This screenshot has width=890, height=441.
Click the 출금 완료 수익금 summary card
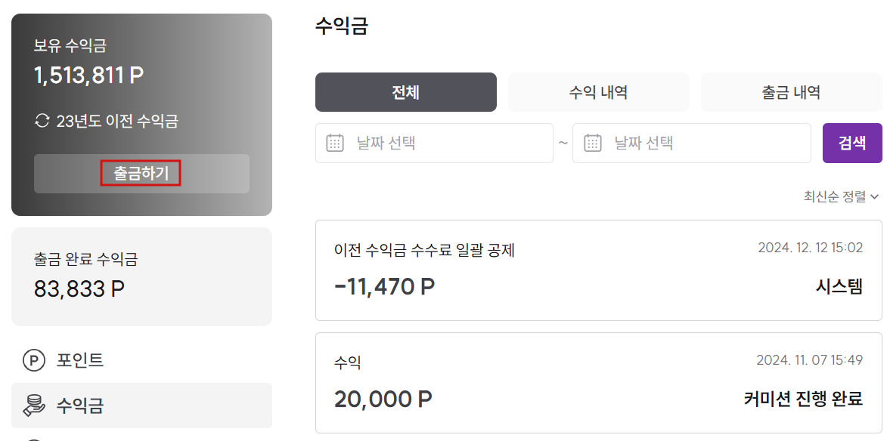coord(141,276)
